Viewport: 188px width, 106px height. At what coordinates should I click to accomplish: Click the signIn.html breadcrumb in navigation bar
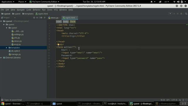click(42, 14)
